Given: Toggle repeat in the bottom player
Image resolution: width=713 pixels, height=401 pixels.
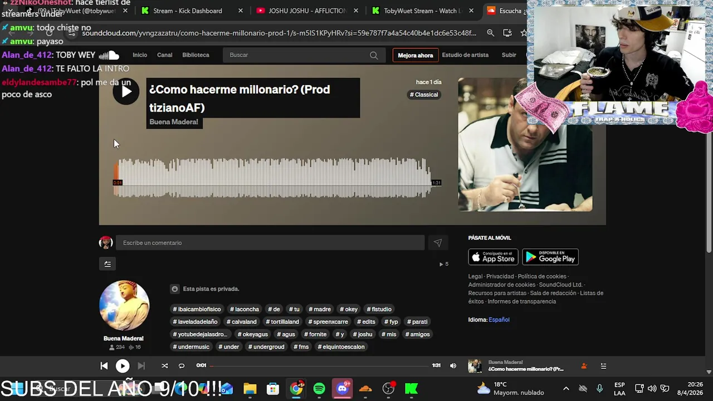Looking at the screenshot, I should tap(181, 366).
